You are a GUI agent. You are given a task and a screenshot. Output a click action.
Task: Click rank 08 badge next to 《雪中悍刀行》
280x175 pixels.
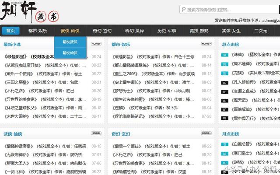tap(225, 118)
